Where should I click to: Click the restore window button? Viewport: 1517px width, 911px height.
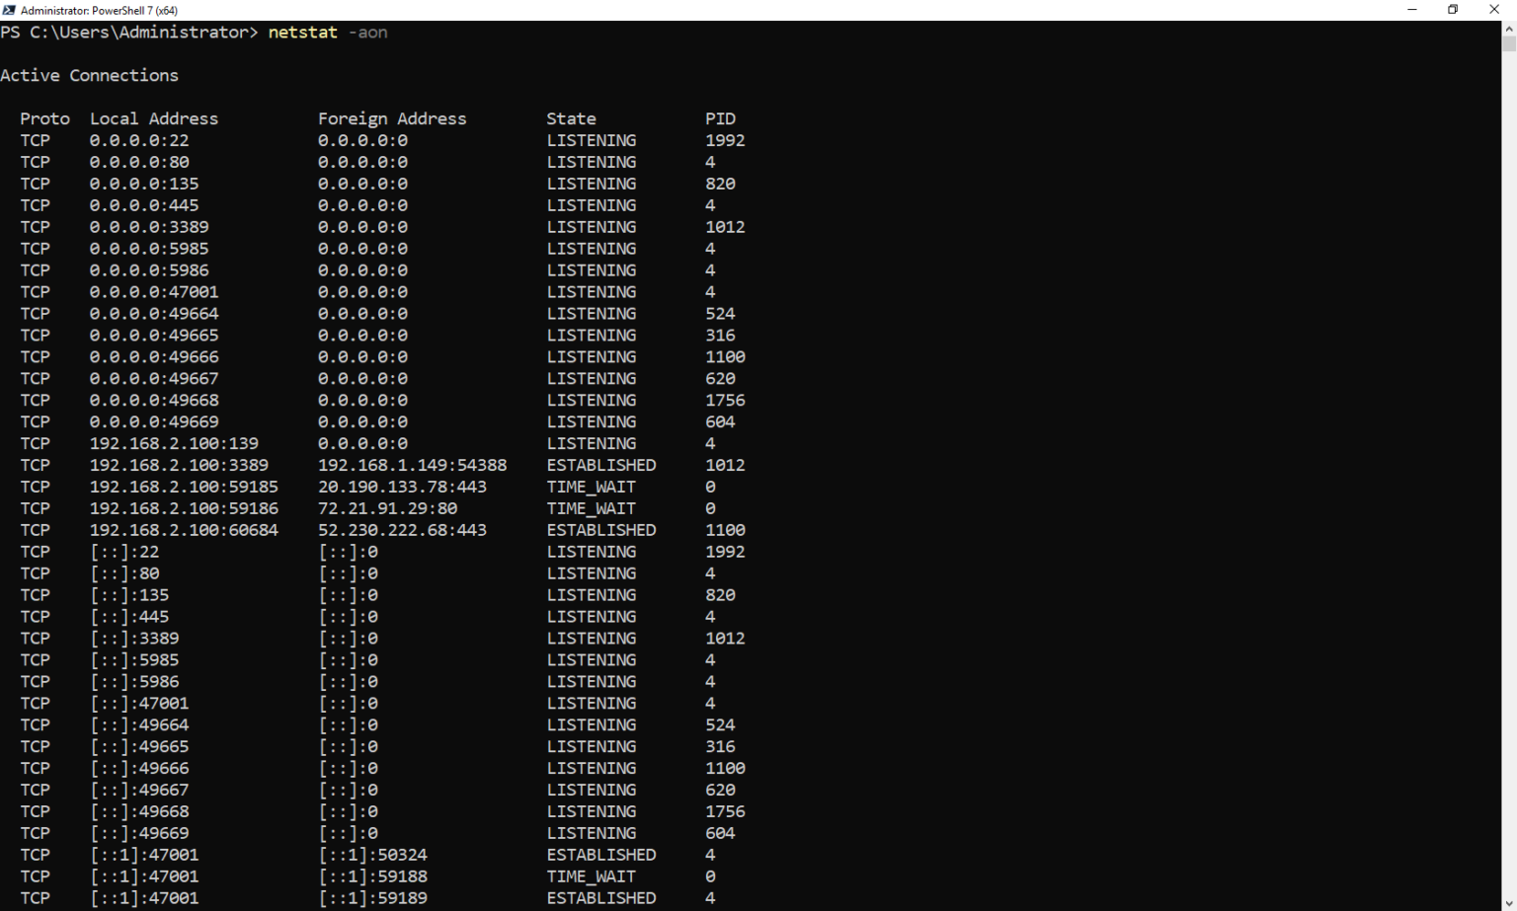coord(1453,9)
